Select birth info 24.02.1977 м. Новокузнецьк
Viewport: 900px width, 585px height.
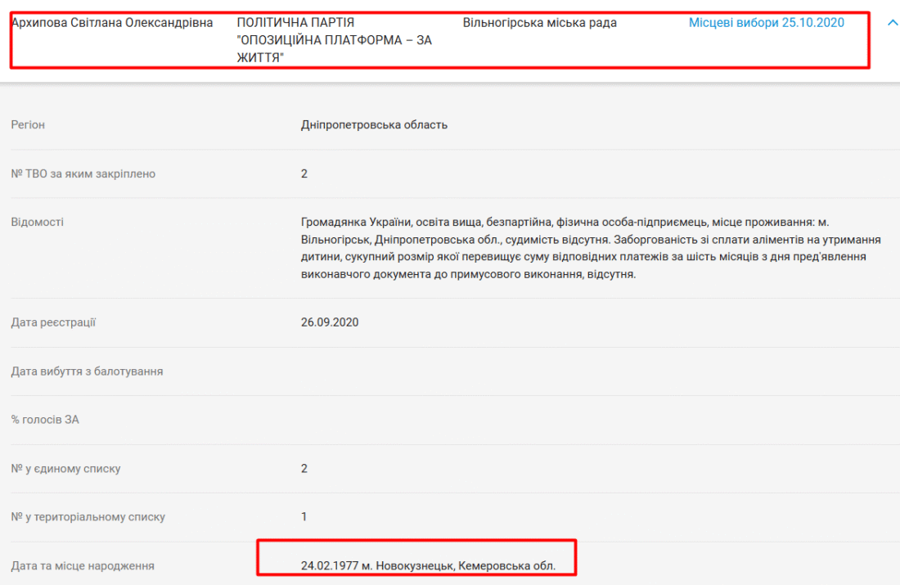428,566
